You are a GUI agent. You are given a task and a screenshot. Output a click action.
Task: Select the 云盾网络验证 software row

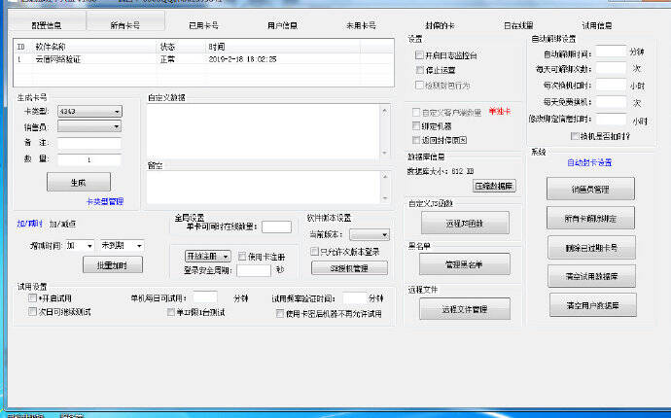[58, 59]
